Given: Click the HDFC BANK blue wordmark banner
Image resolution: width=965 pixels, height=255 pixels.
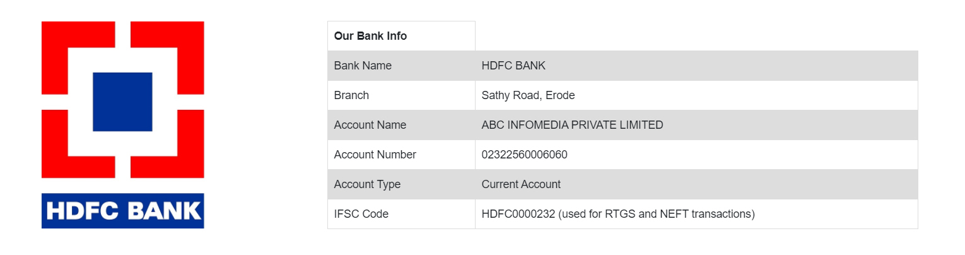Looking at the screenshot, I should [x=123, y=211].
